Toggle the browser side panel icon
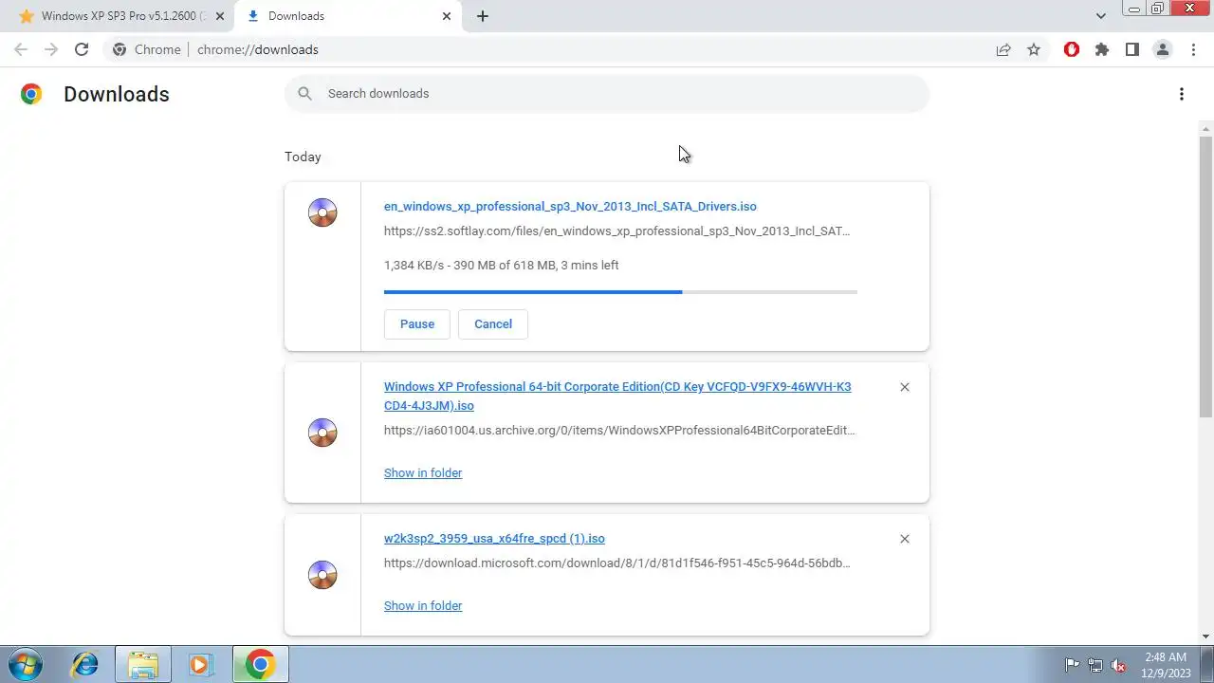This screenshot has width=1214, height=683. click(x=1132, y=49)
